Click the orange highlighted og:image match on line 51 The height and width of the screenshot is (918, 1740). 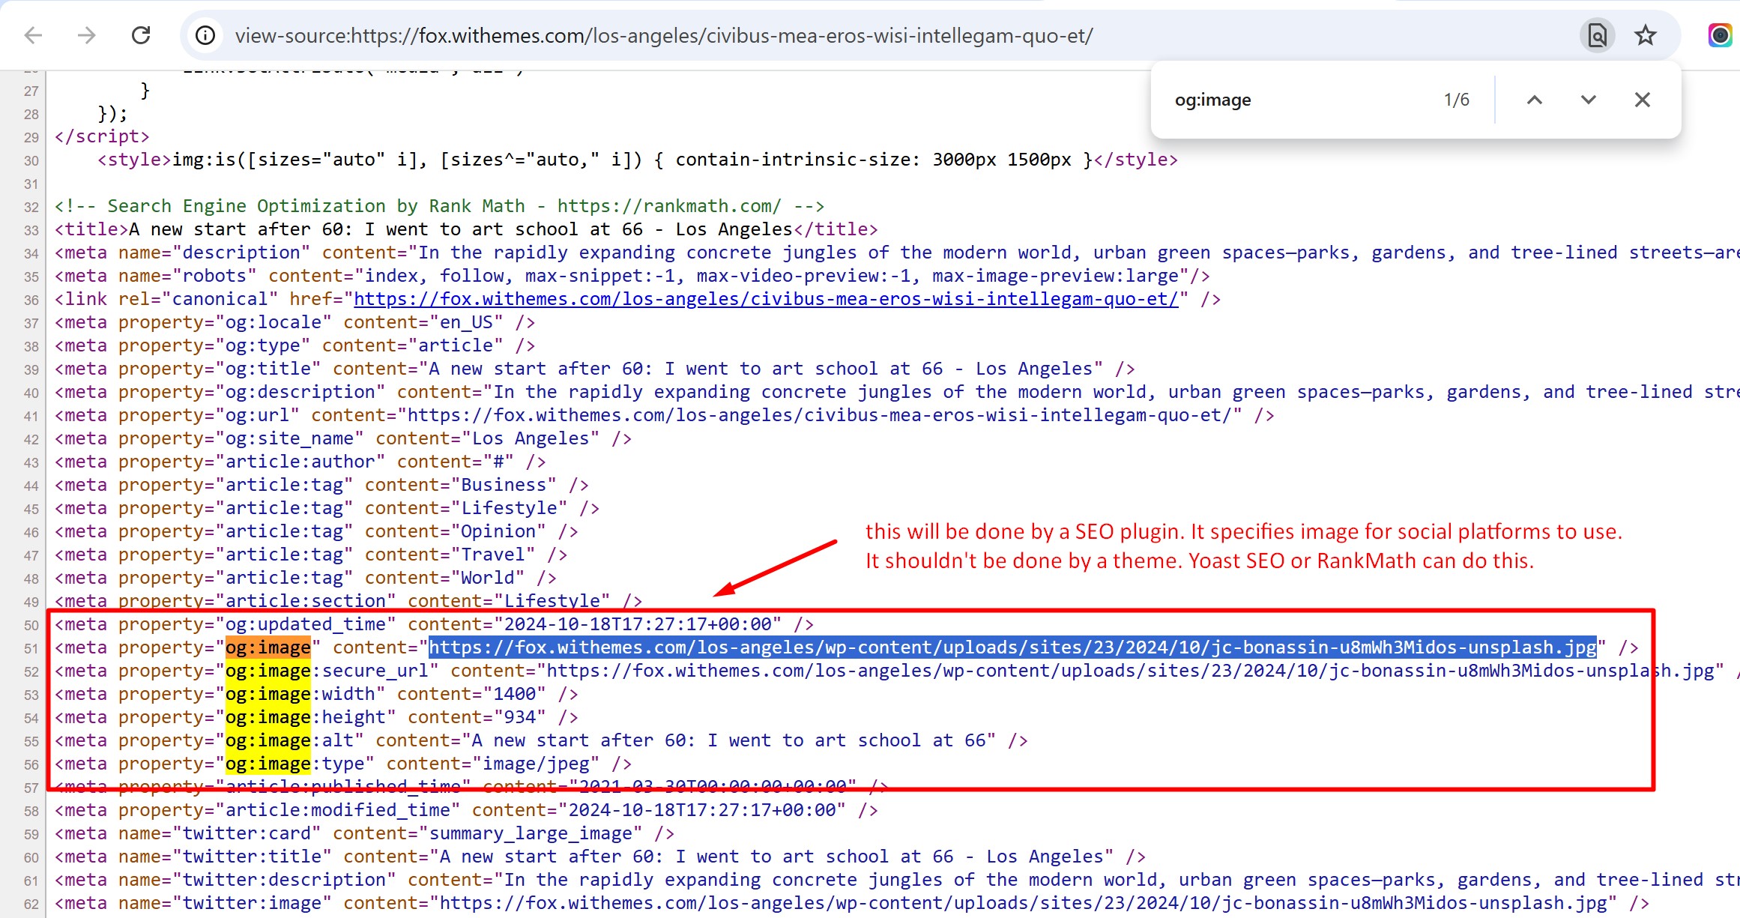tap(268, 647)
